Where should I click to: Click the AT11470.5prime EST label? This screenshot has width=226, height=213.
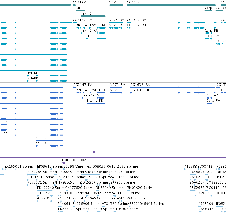pyautogui.click(x=125, y=177)
